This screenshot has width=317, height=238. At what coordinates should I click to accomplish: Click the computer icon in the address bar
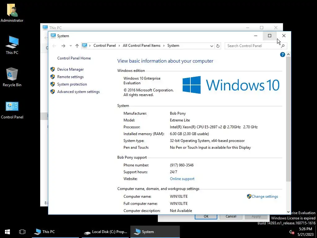[85, 46]
